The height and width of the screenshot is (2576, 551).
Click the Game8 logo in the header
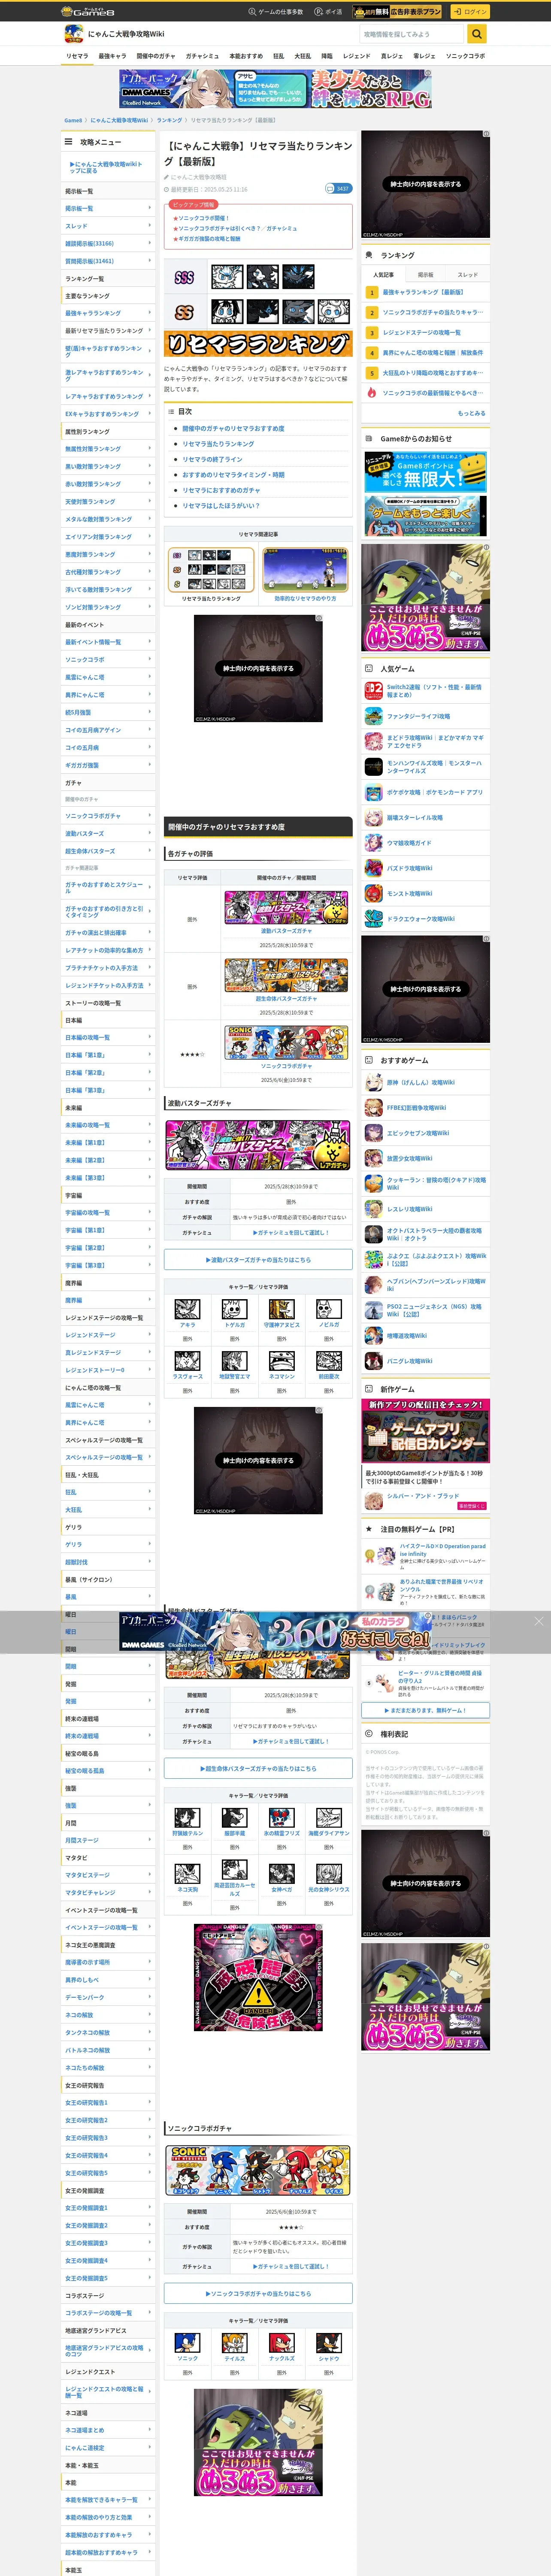pyautogui.click(x=88, y=11)
